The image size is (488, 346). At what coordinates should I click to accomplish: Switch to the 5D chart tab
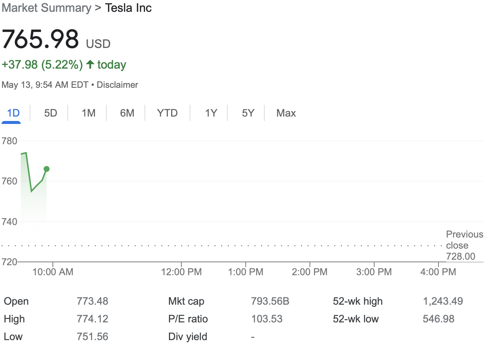point(51,113)
